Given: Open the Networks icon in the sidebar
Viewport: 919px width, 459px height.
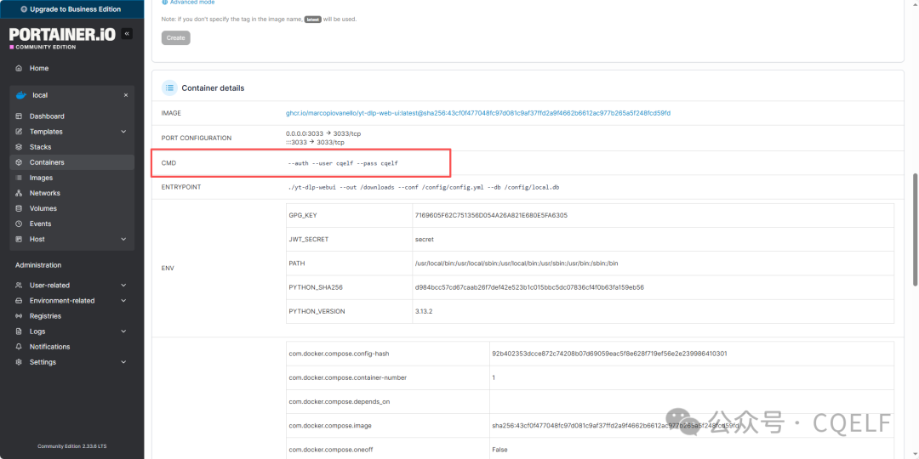Looking at the screenshot, I should 19,193.
